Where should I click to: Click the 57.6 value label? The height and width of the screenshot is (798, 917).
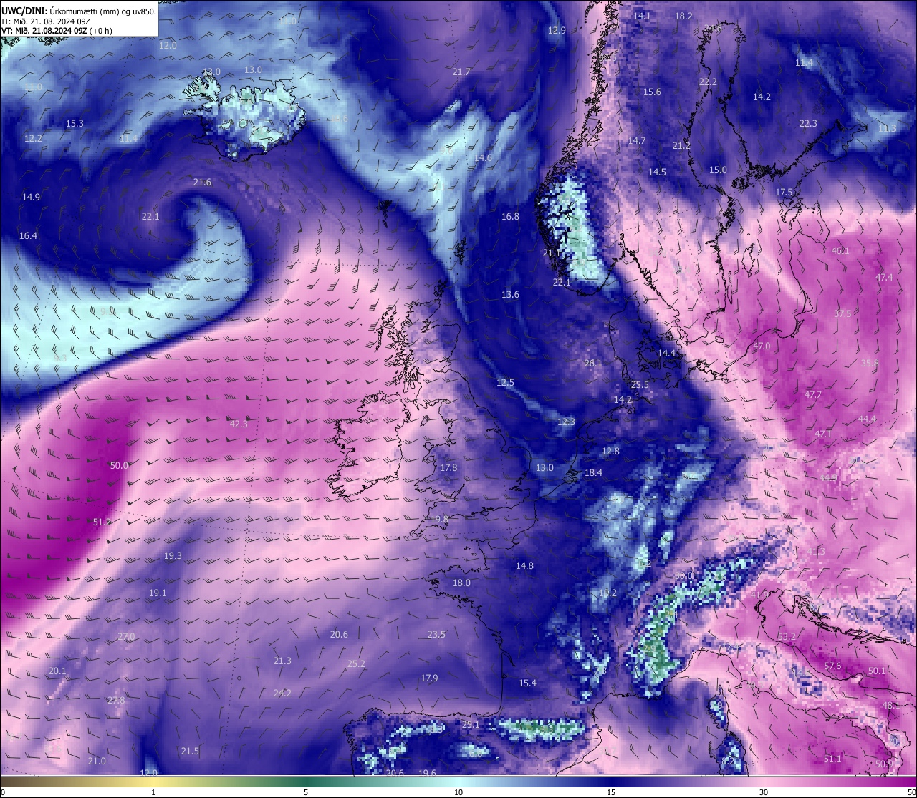pyautogui.click(x=832, y=666)
